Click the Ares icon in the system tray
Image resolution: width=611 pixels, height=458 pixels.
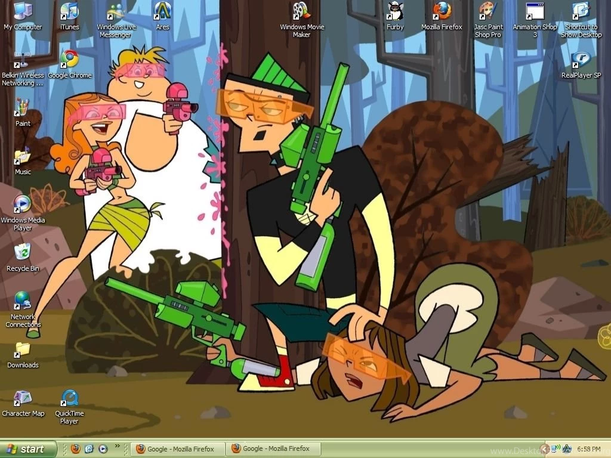tap(567, 449)
